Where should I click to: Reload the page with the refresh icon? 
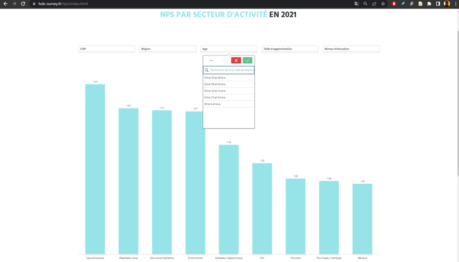tap(23, 4)
